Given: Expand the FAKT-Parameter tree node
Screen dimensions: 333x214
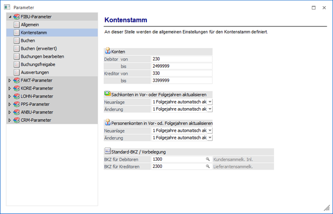Looking at the screenshot, I should [x=9, y=81].
